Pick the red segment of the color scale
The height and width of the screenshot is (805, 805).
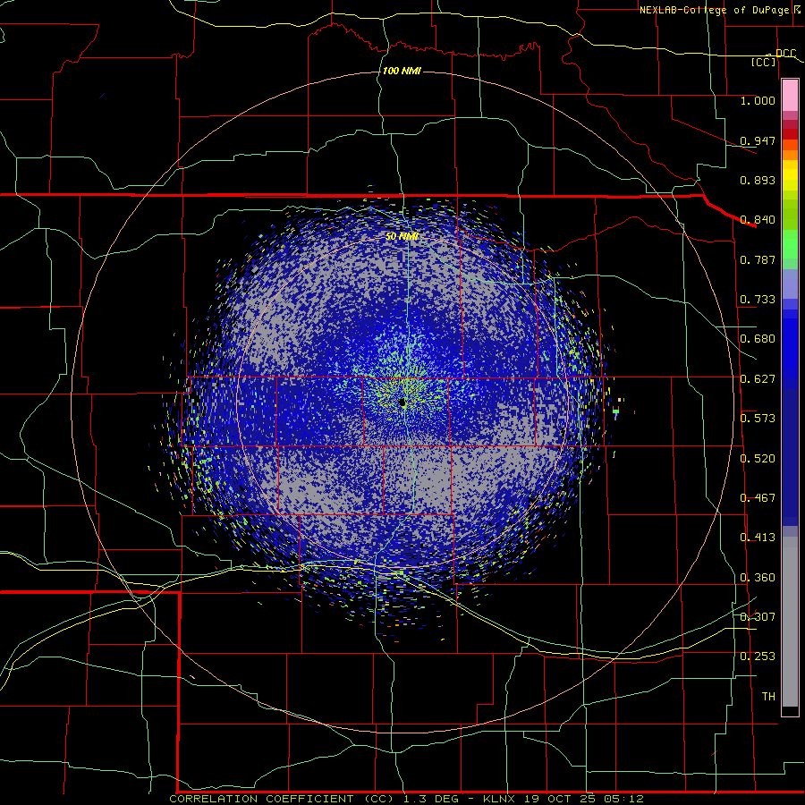tap(790, 134)
